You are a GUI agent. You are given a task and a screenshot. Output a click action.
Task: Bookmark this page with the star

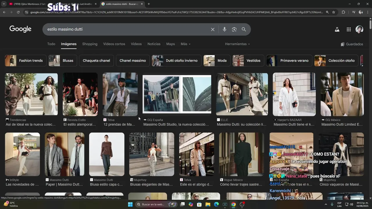334,12
